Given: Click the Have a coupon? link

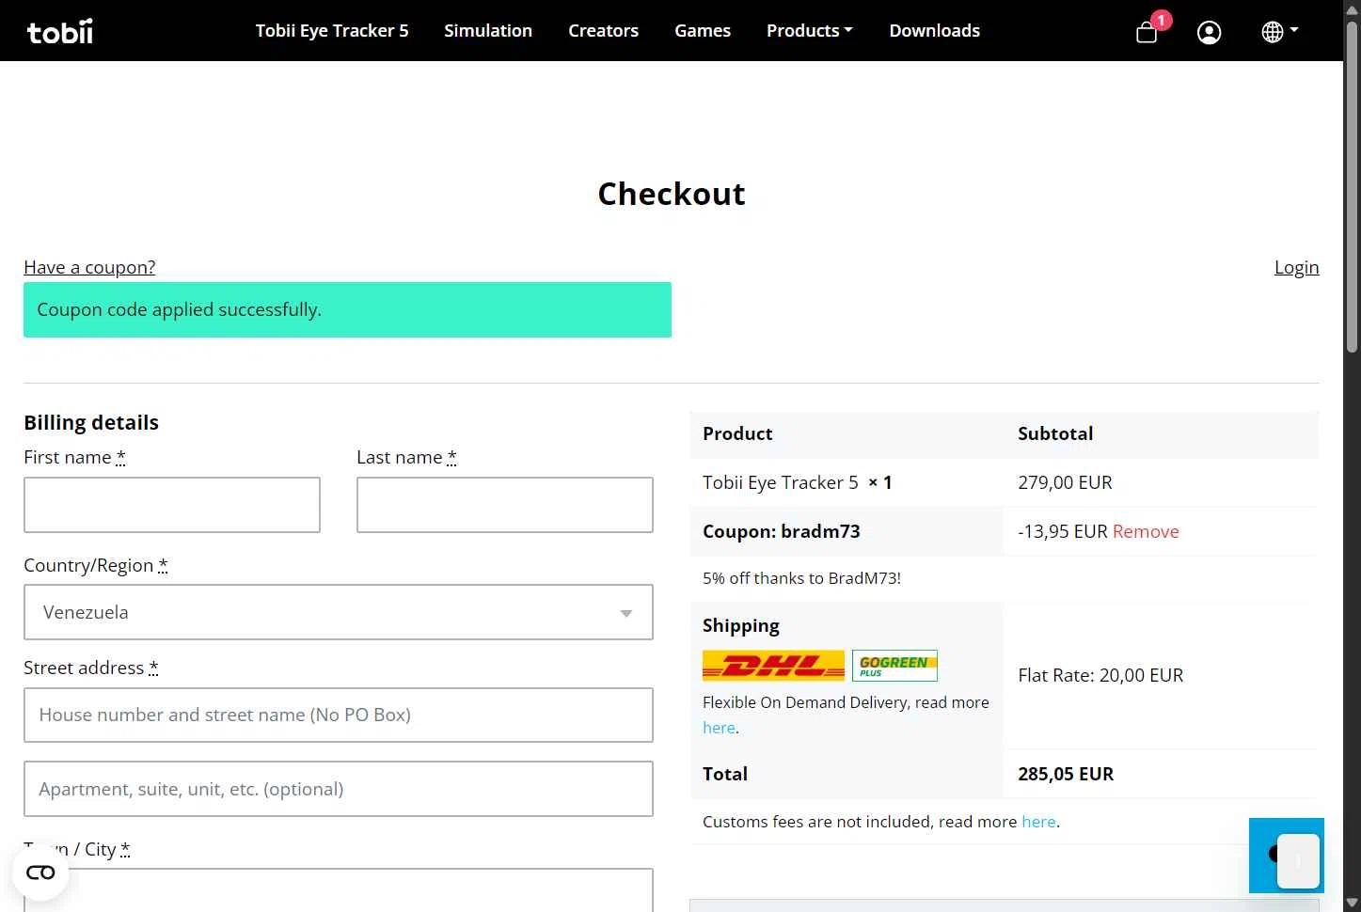Looking at the screenshot, I should coord(89,267).
